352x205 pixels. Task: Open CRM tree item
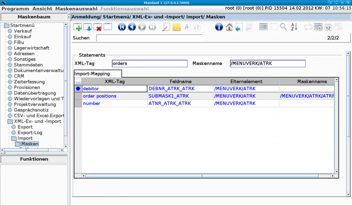click(x=19, y=76)
